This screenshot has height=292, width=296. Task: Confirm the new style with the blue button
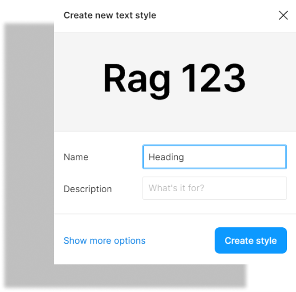[x=251, y=241]
